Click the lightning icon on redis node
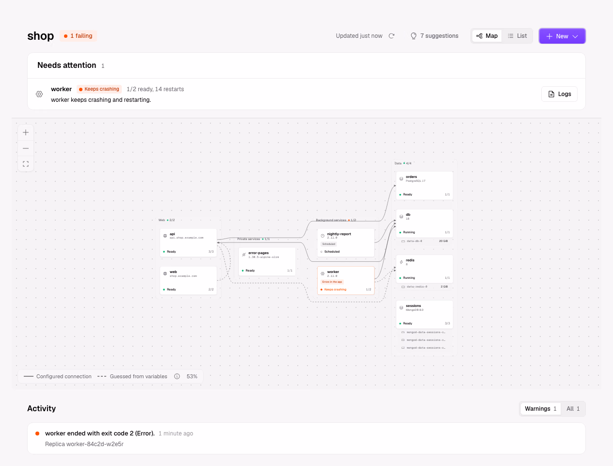613x466 pixels. coord(401,262)
